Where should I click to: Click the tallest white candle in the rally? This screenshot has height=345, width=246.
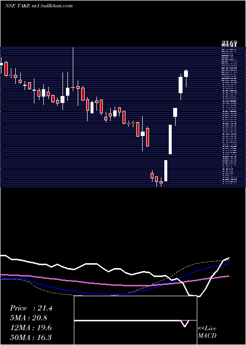170,139
